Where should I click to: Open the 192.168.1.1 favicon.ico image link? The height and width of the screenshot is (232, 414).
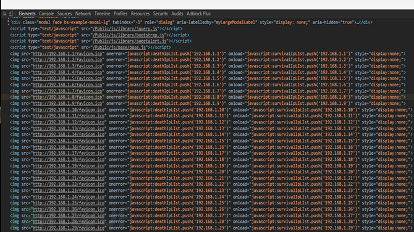tap(67, 54)
